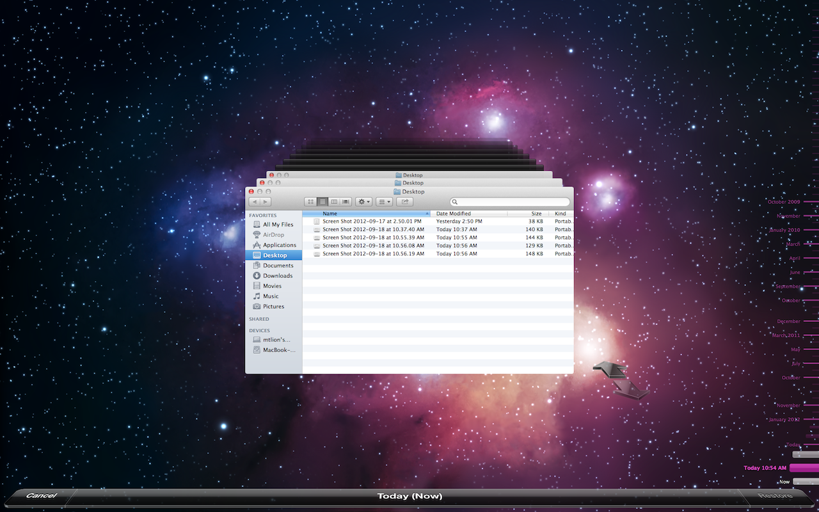Open Documents in the sidebar
The width and height of the screenshot is (819, 512).
[273, 266]
